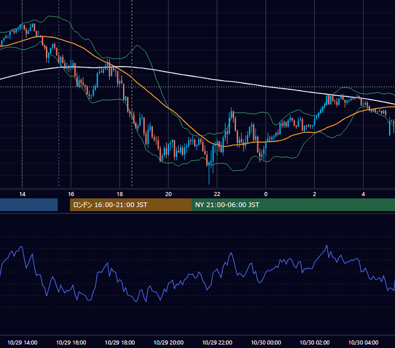Click the 2 hour axis label
Screen dimensions: 395x348
tap(314, 194)
